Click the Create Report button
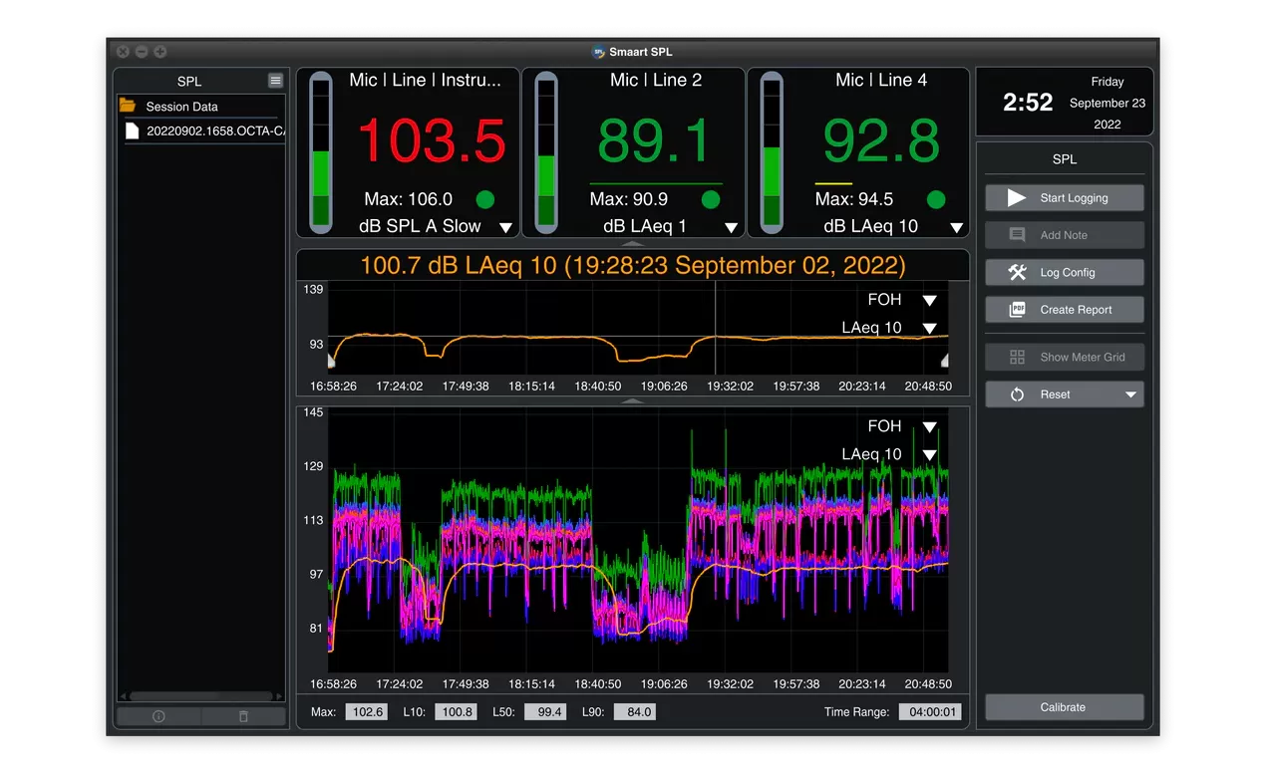 point(1064,310)
